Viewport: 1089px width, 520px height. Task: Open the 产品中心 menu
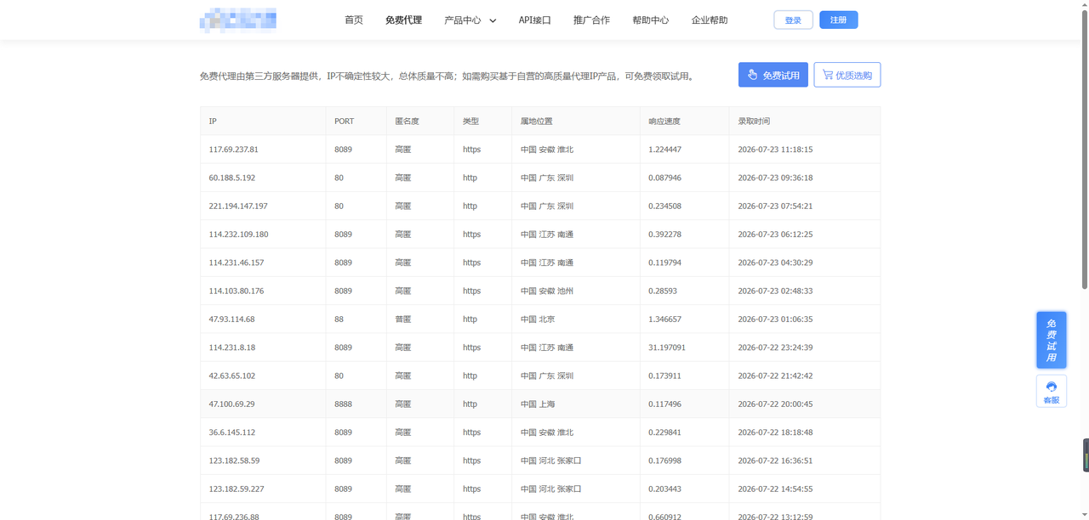click(x=463, y=20)
